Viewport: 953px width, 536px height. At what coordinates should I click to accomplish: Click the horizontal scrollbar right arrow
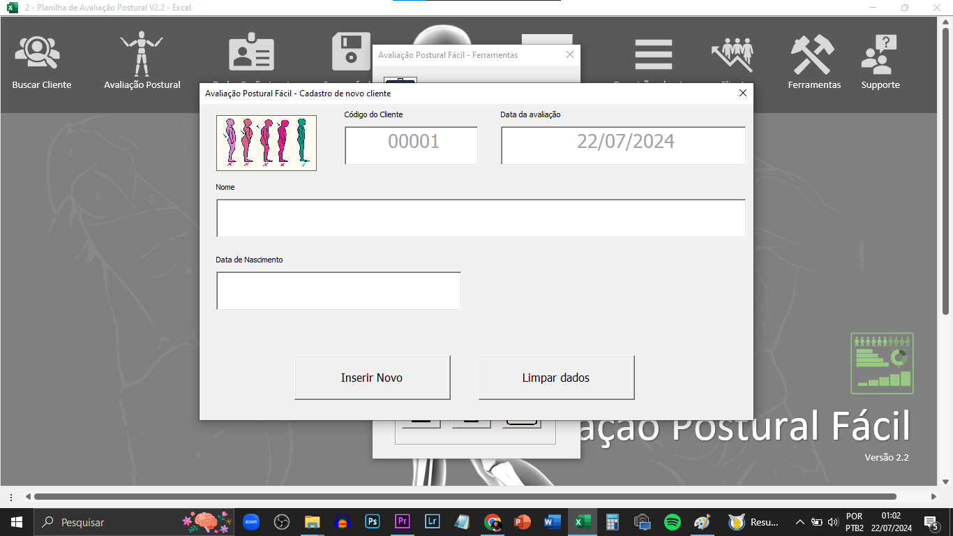click(x=933, y=497)
